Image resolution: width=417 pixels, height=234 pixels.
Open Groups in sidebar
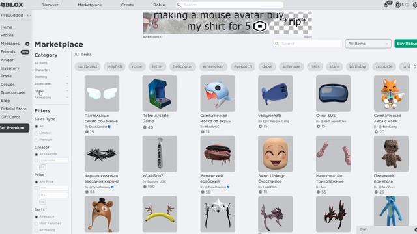tap(8, 84)
